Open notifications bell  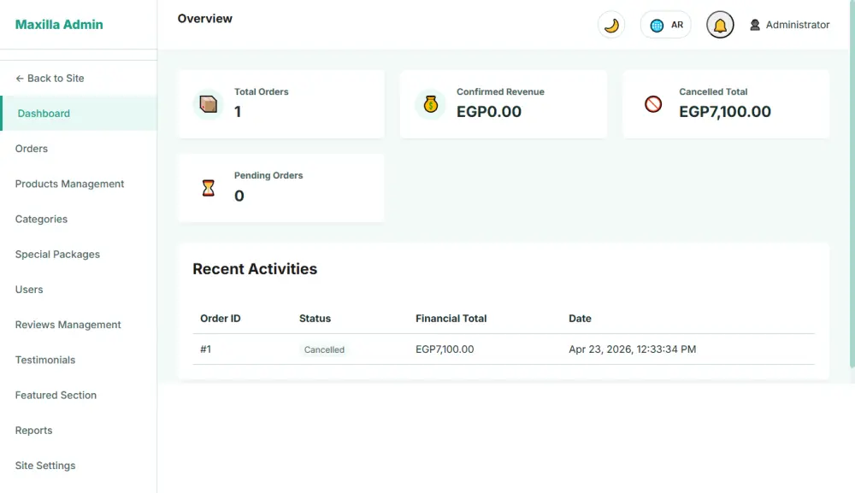click(720, 25)
